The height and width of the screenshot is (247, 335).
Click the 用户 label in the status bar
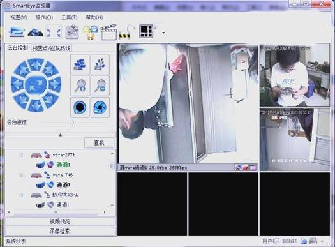tap(268, 241)
